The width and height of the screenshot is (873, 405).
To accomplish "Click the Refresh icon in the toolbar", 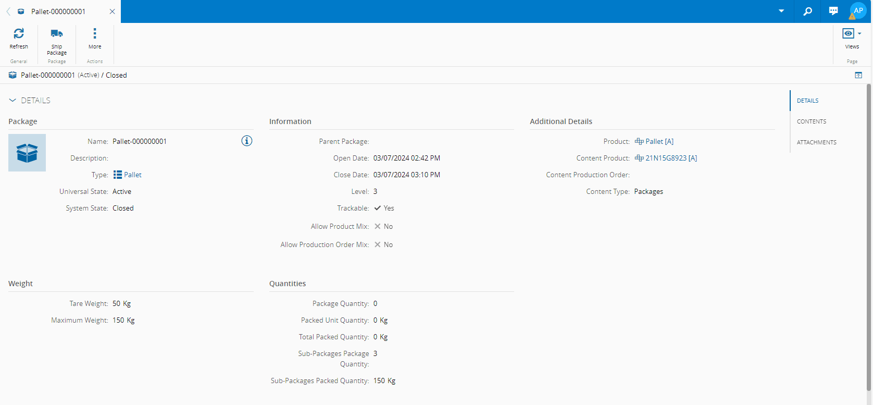I will click(19, 34).
